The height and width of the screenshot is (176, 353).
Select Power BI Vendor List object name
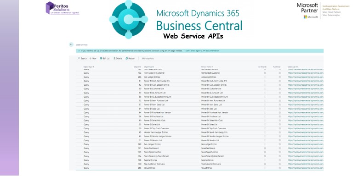pos(153,140)
